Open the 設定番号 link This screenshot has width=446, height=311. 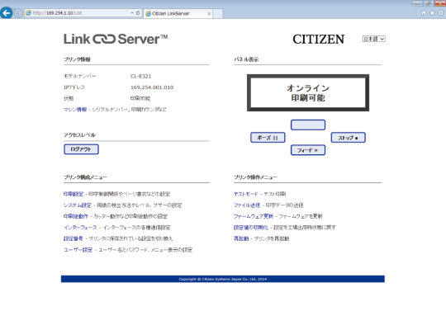pos(74,238)
